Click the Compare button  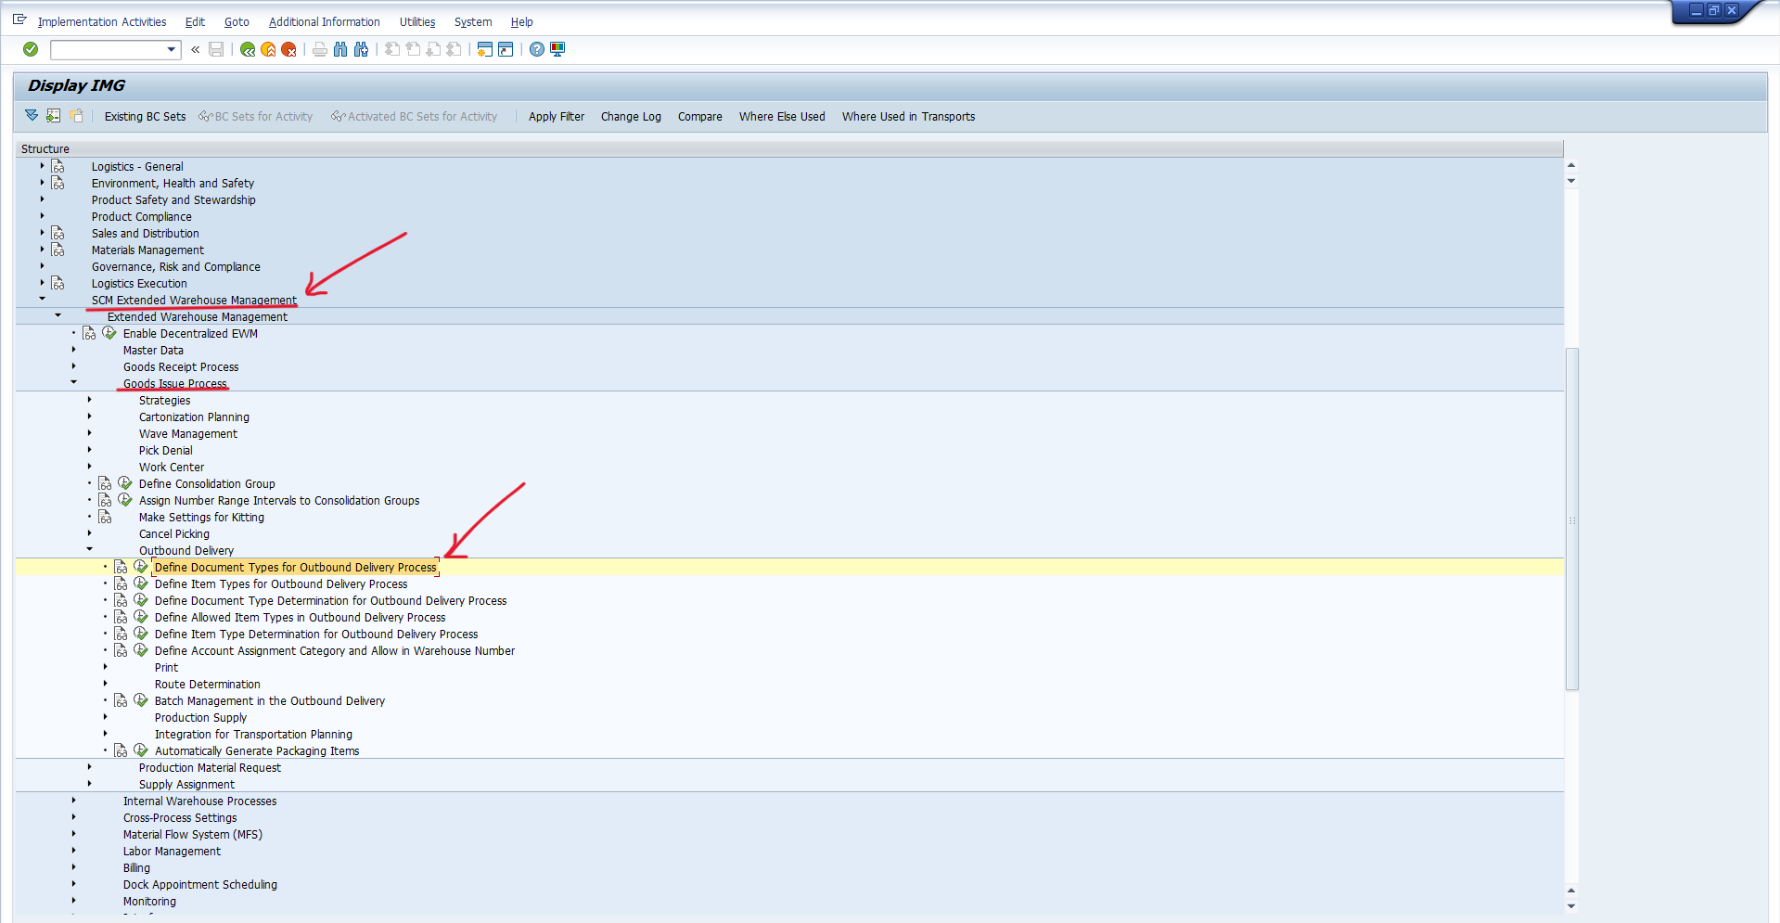pos(699,116)
